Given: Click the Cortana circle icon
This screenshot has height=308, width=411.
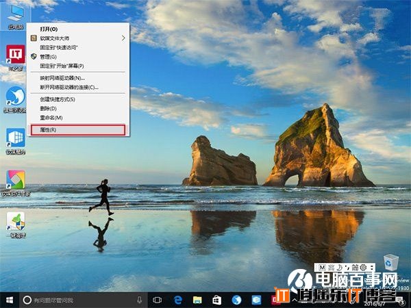Looking at the screenshot, I should point(27,300).
